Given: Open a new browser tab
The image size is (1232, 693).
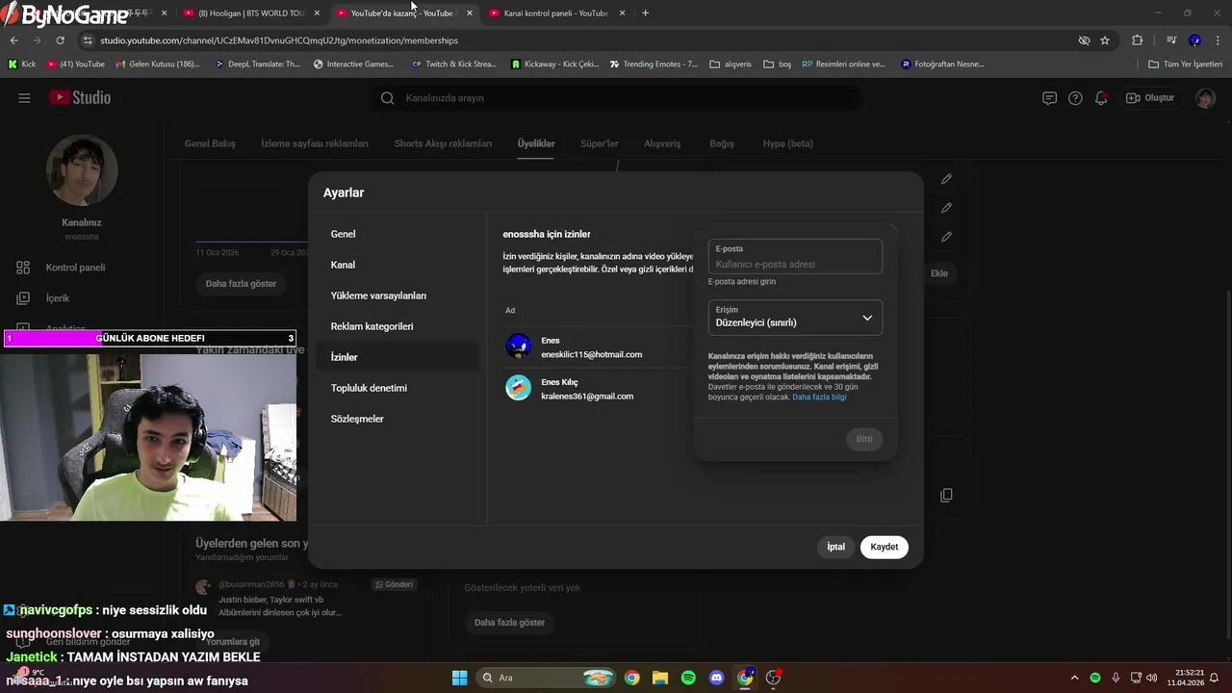Looking at the screenshot, I should 645,13.
